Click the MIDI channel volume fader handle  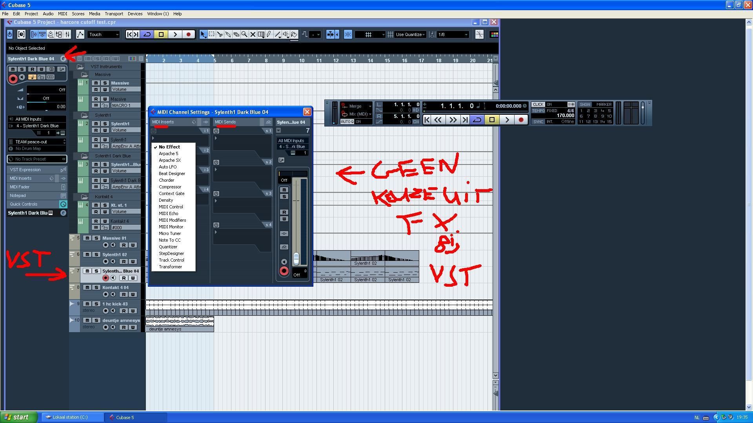(x=296, y=258)
